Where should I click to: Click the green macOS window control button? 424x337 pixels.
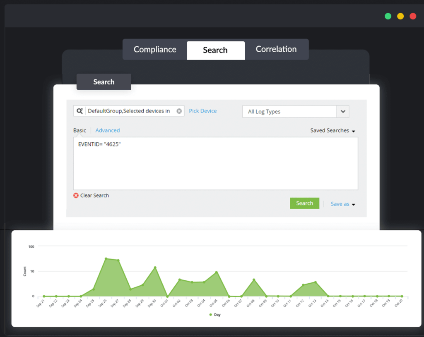click(388, 16)
